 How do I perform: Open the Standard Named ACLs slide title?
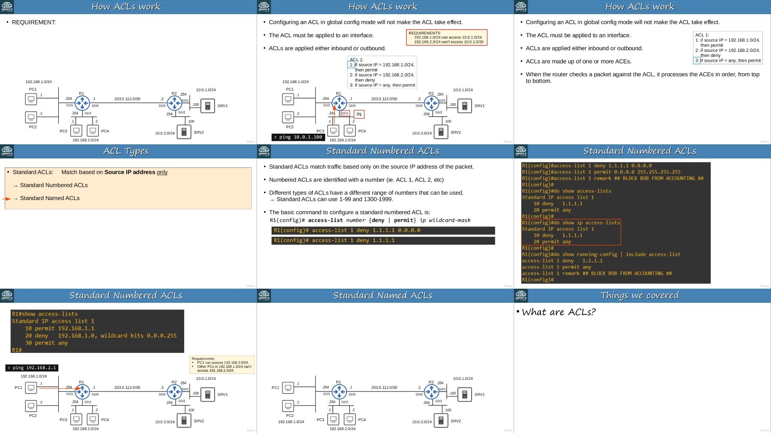point(383,296)
